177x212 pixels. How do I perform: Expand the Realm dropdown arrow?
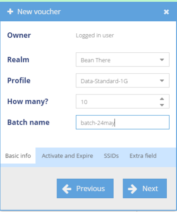[x=162, y=60]
